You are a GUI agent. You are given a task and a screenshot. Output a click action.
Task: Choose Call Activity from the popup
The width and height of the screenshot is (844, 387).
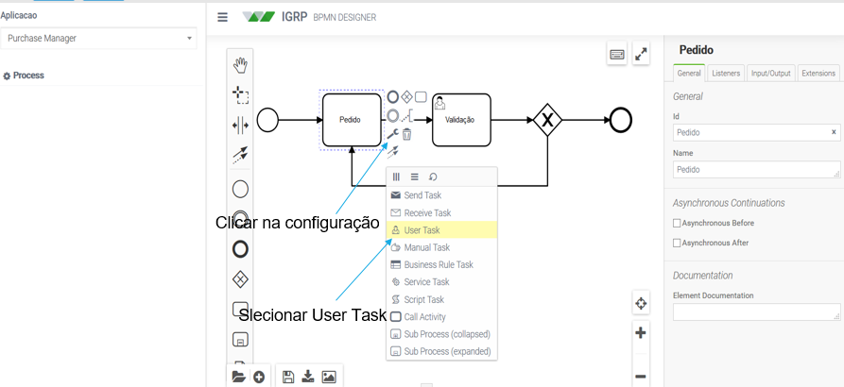[x=441, y=316]
